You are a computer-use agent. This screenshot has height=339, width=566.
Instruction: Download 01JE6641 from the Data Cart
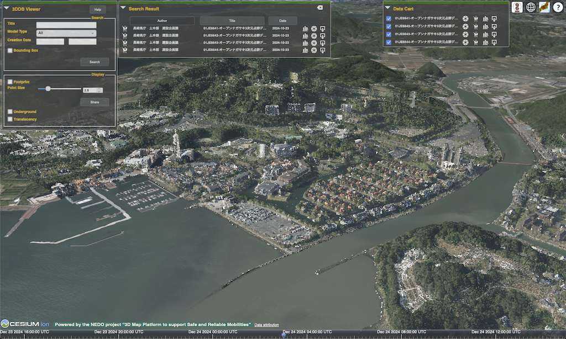click(494, 18)
